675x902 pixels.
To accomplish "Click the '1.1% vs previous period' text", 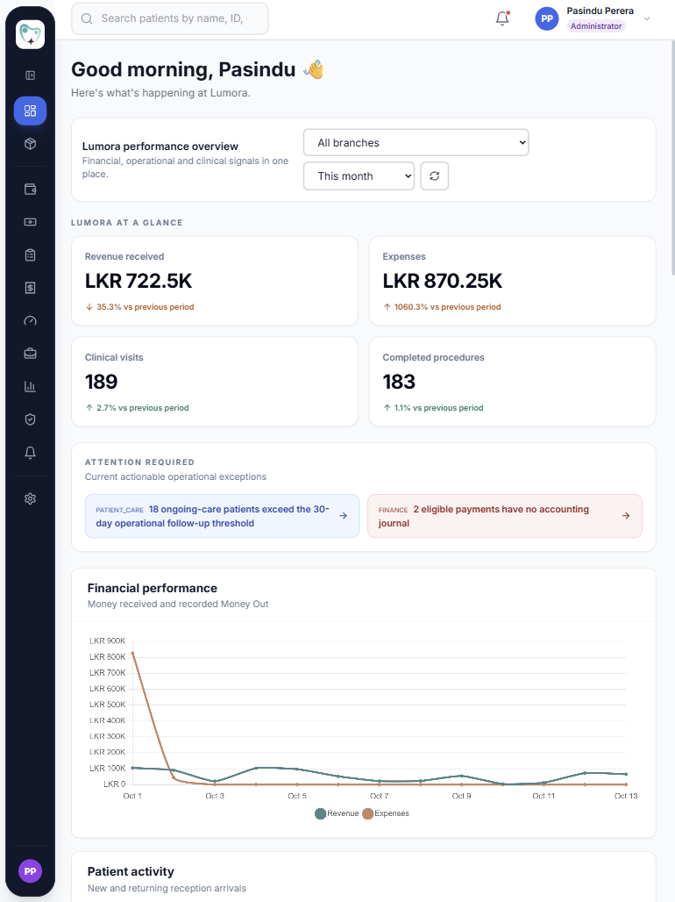I will tap(438, 408).
